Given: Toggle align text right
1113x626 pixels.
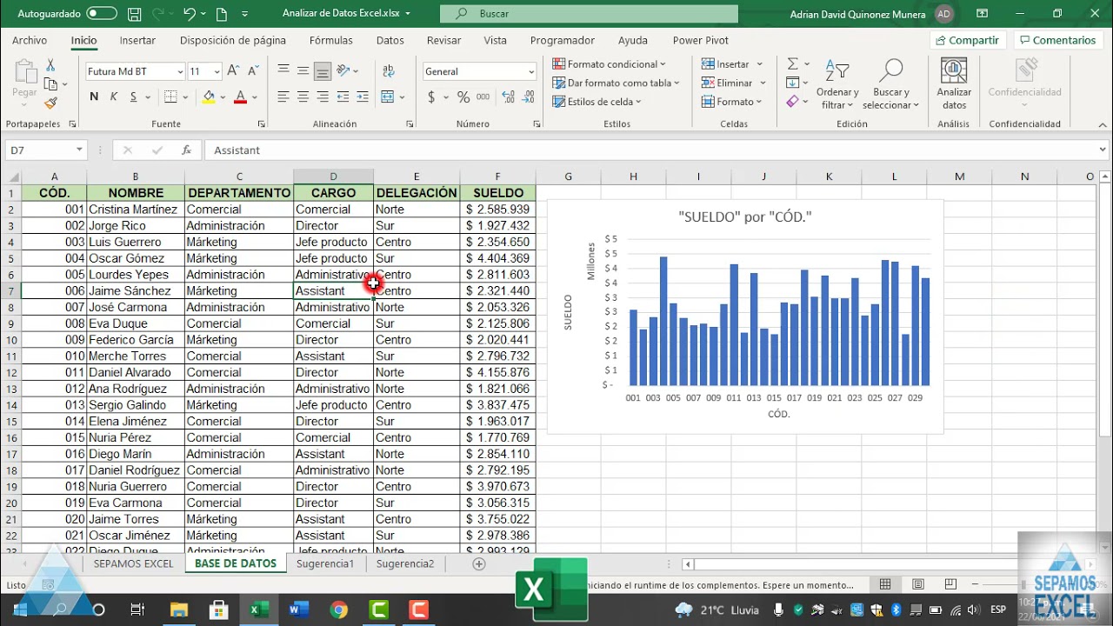Looking at the screenshot, I should coord(323,97).
